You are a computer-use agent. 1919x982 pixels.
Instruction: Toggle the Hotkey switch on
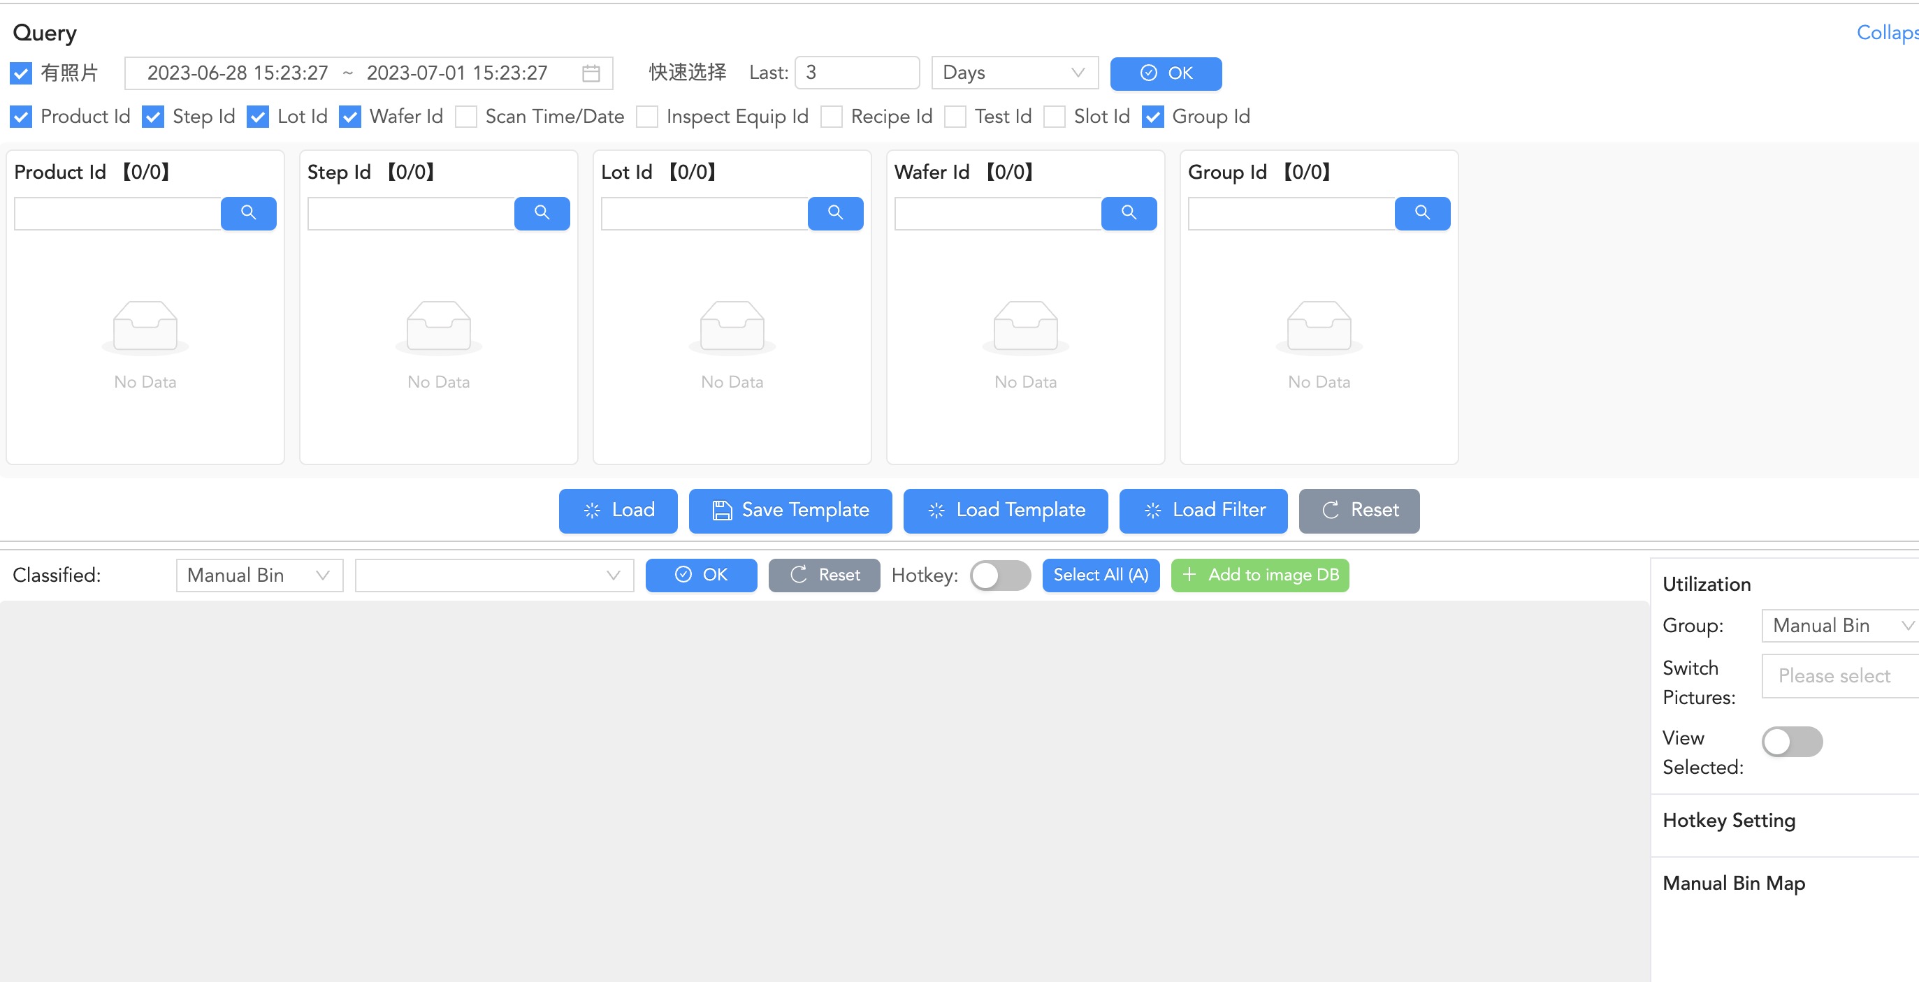(x=999, y=575)
